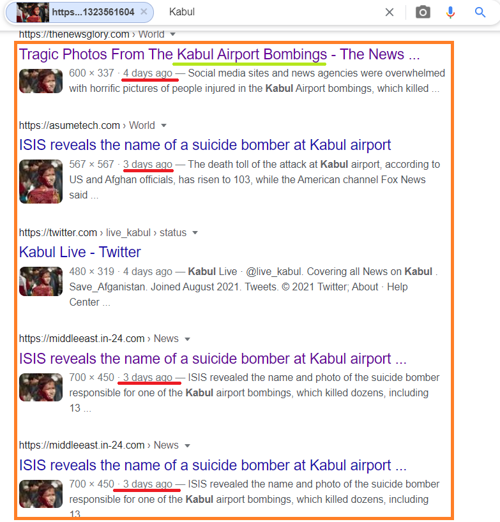Viewport: 500px width, 522px height.
Task: Click the thumbnail beside the asumetech result
Action: click(41, 181)
